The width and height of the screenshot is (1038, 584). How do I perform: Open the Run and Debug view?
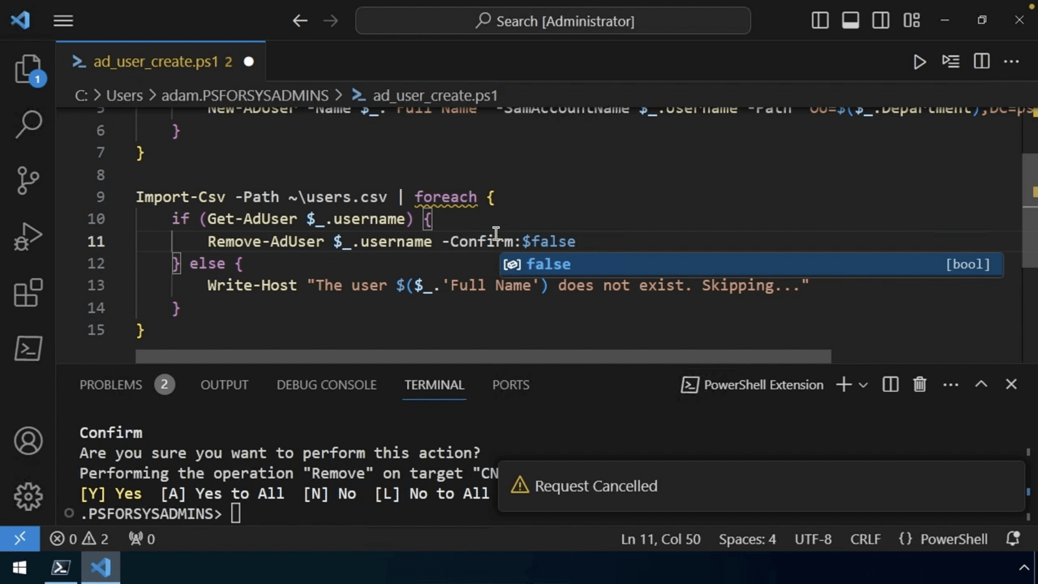tap(28, 237)
